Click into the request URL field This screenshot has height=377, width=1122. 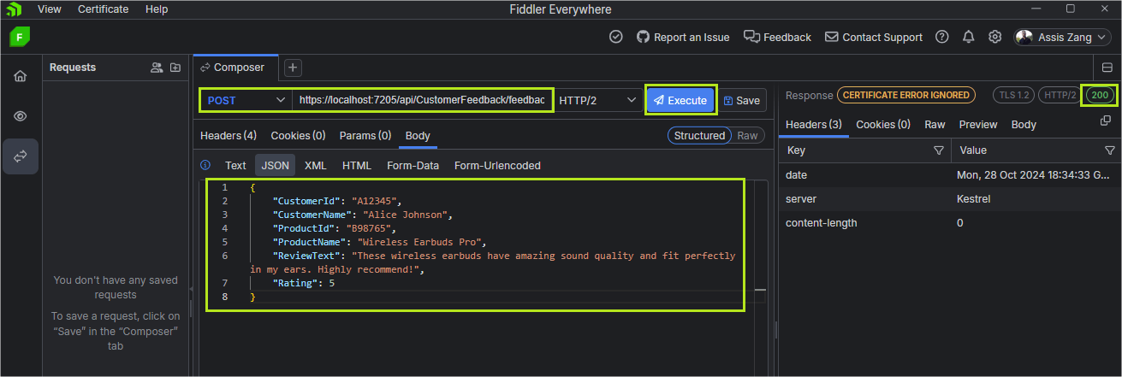click(x=422, y=100)
